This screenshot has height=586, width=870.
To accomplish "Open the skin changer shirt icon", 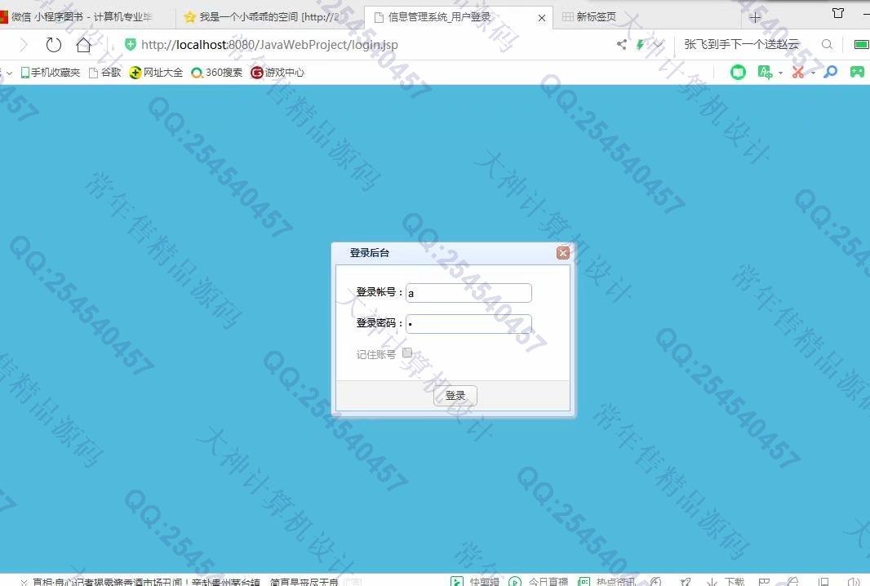I will [x=838, y=13].
